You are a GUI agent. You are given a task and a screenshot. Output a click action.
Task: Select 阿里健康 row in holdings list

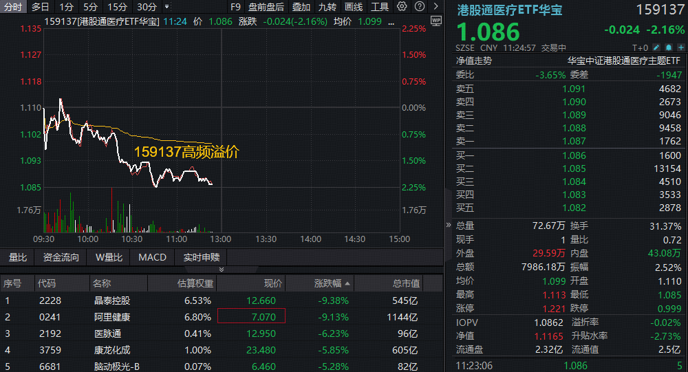coord(112,317)
